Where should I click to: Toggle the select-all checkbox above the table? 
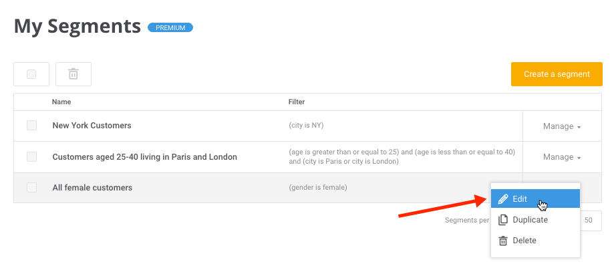[31, 74]
